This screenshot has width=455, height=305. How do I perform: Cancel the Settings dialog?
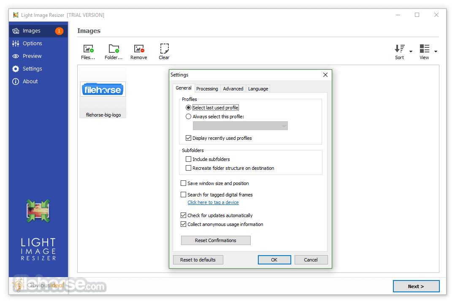point(311,260)
